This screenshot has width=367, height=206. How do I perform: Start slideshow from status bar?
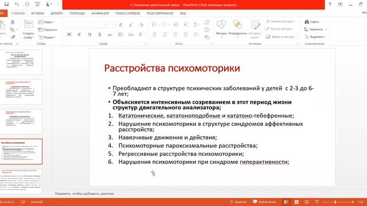pyautogui.click(x=317, y=202)
